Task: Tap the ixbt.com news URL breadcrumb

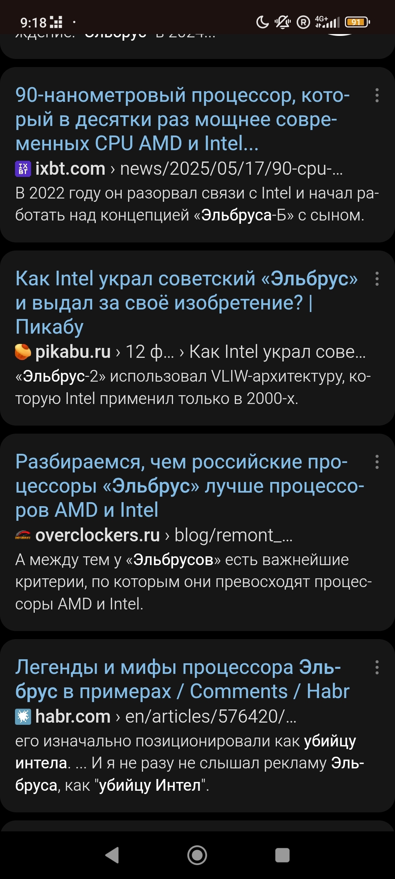Action: (231, 169)
